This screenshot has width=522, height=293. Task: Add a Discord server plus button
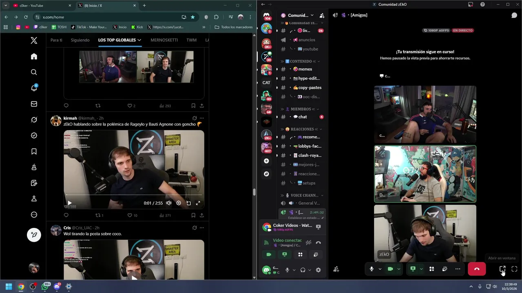pos(266,161)
